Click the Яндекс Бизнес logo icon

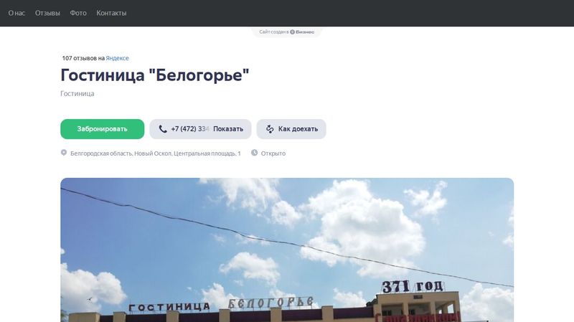click(x=292, y=32)
